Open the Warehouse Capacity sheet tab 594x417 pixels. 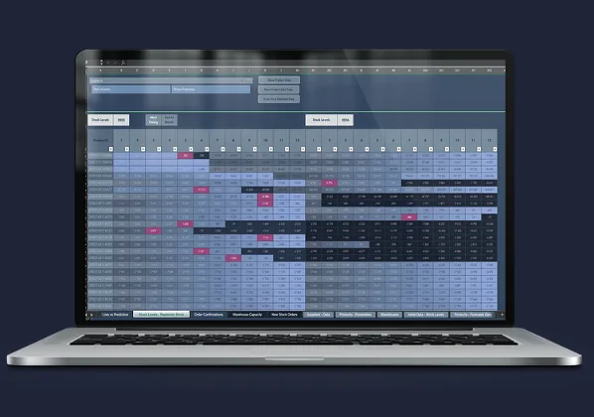247,315
